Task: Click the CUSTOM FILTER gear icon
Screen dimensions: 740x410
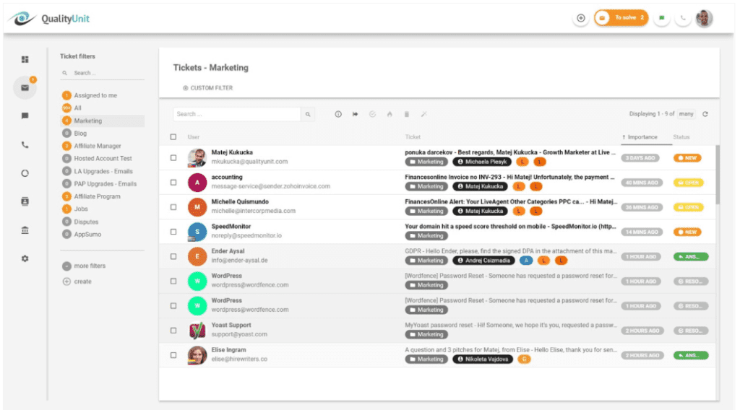Action: [x=186, y=88]
